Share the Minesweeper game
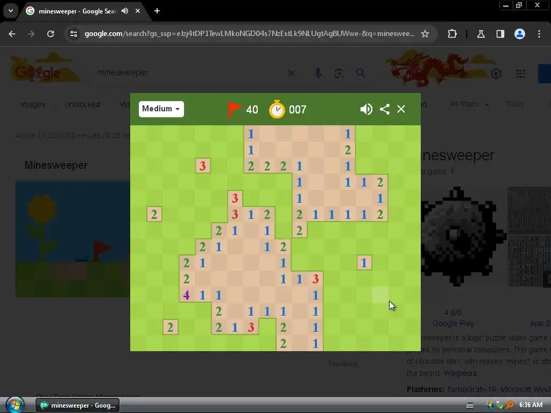The height and width of the screenshot is (413, 551). point(385,109)
